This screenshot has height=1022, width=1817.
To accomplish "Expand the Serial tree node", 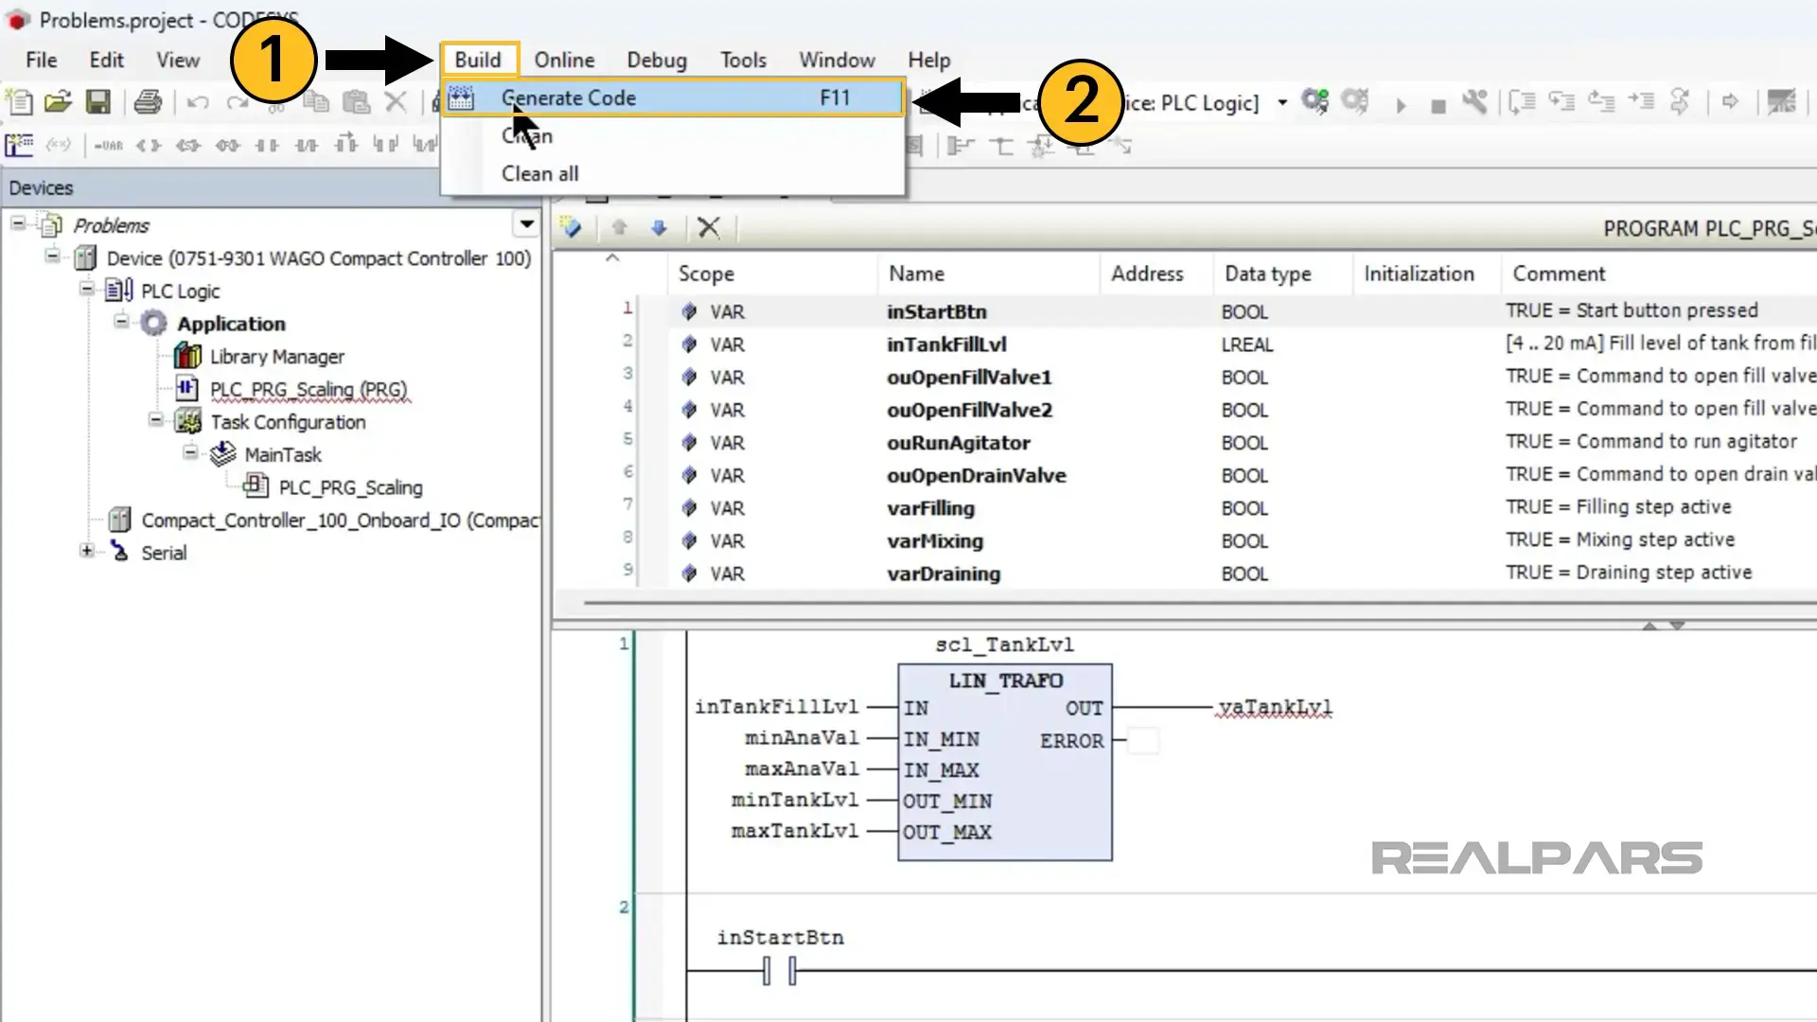I will coord(87,551).
